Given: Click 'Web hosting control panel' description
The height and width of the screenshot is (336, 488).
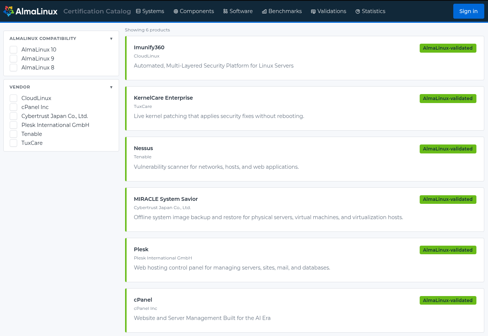Looking at the screenshot, I should click(232, 268).
